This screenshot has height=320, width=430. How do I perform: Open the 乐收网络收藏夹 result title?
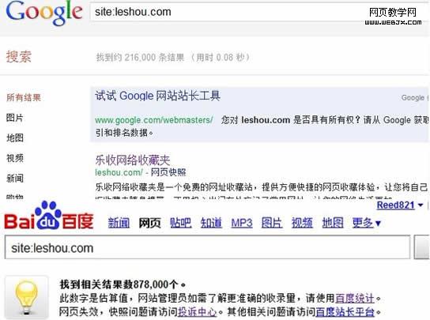133,160
